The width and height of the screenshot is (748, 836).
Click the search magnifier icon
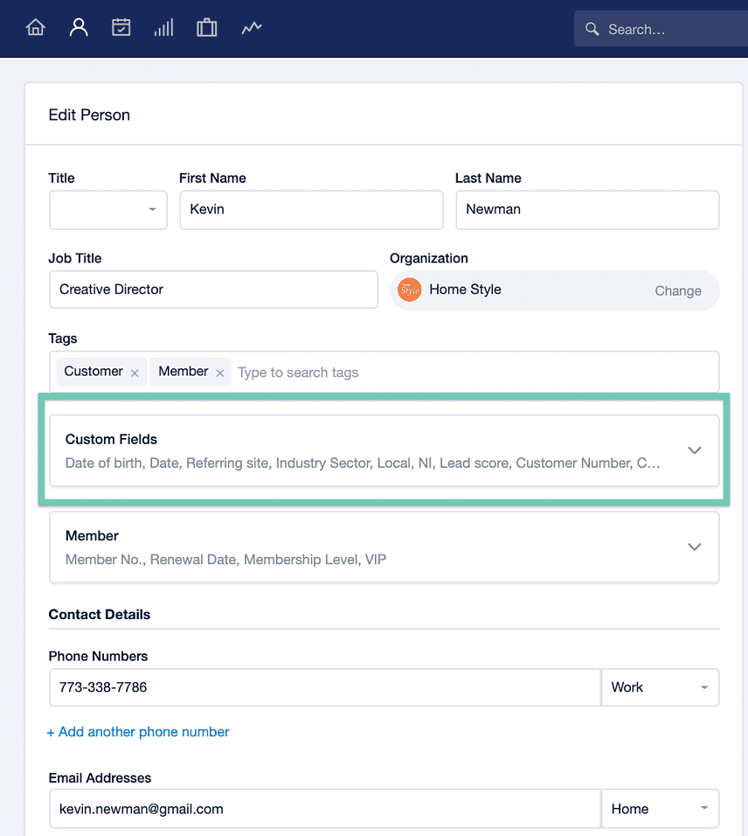[x=592, y=29]
